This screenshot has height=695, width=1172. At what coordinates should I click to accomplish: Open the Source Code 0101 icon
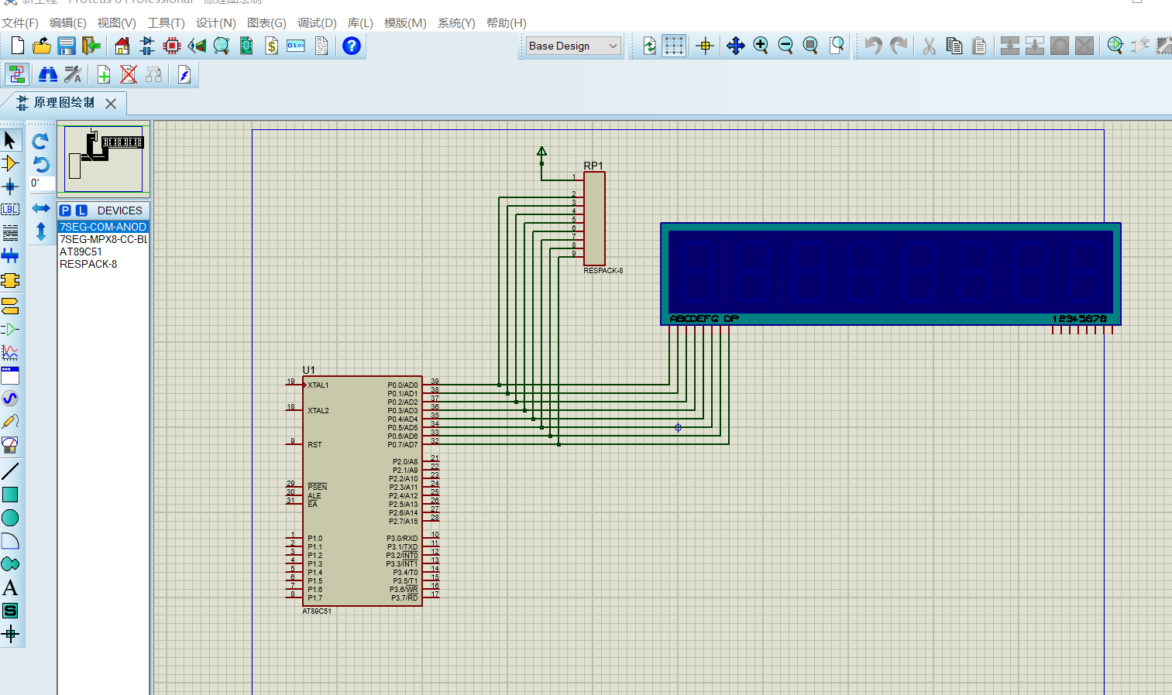click(296, 46)
